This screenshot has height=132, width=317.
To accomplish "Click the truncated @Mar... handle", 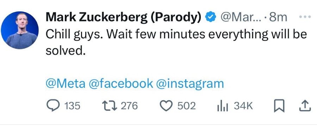I will coord(241,17).
